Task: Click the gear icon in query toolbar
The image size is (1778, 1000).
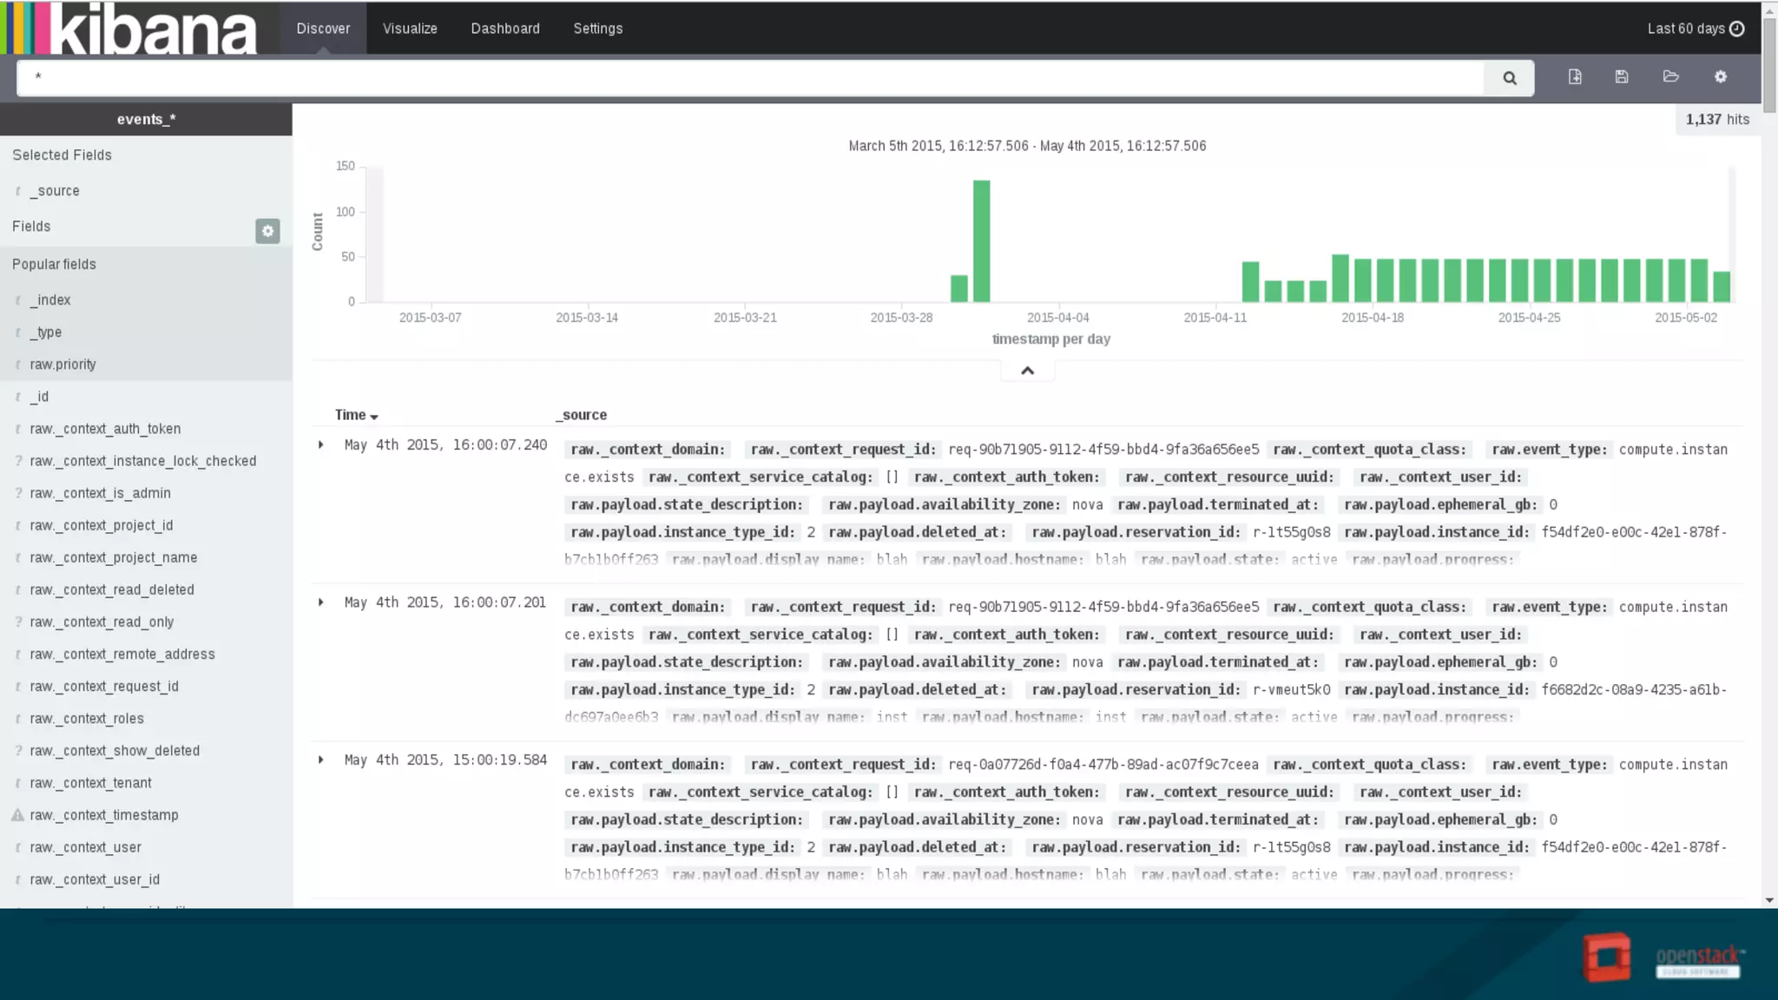Action: point(1721,76)
